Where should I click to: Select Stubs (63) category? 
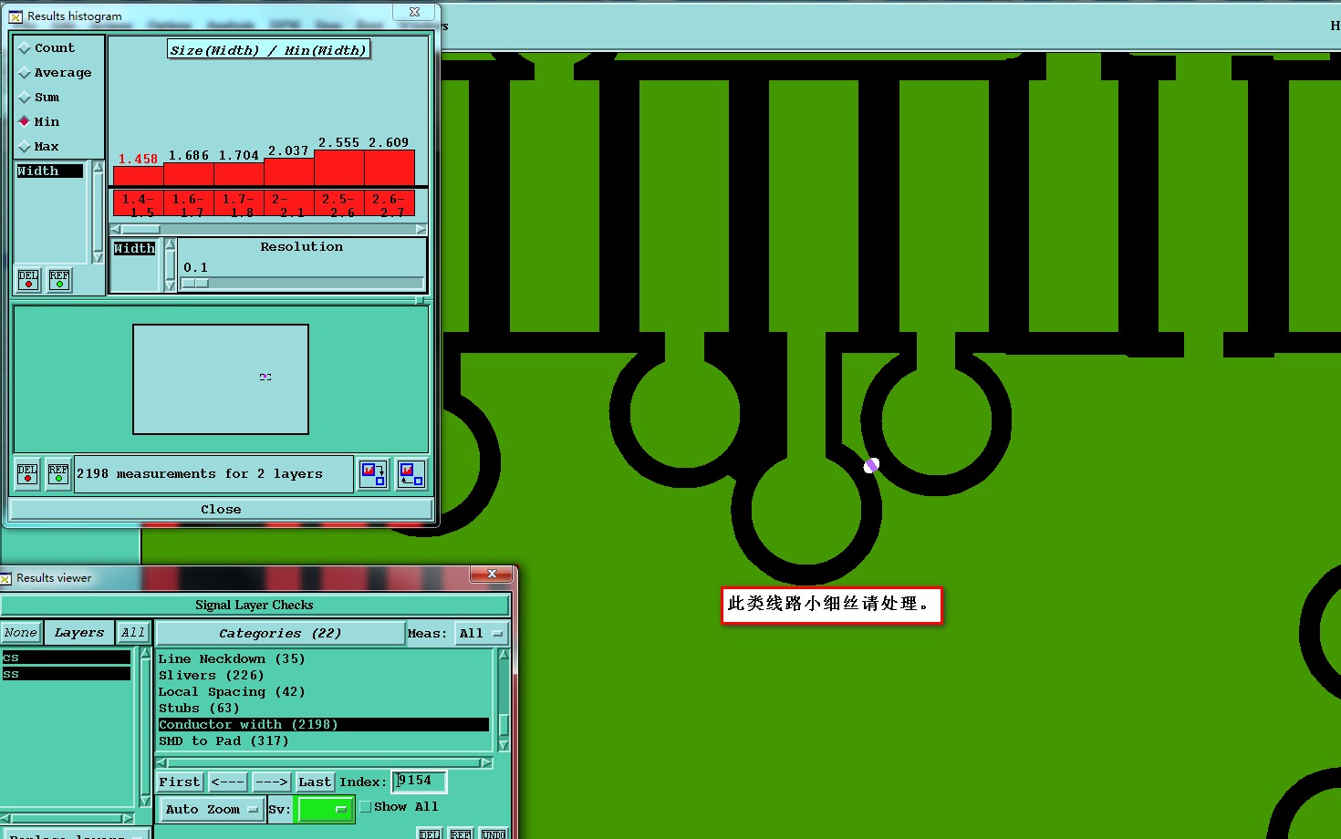click(324, 708)
